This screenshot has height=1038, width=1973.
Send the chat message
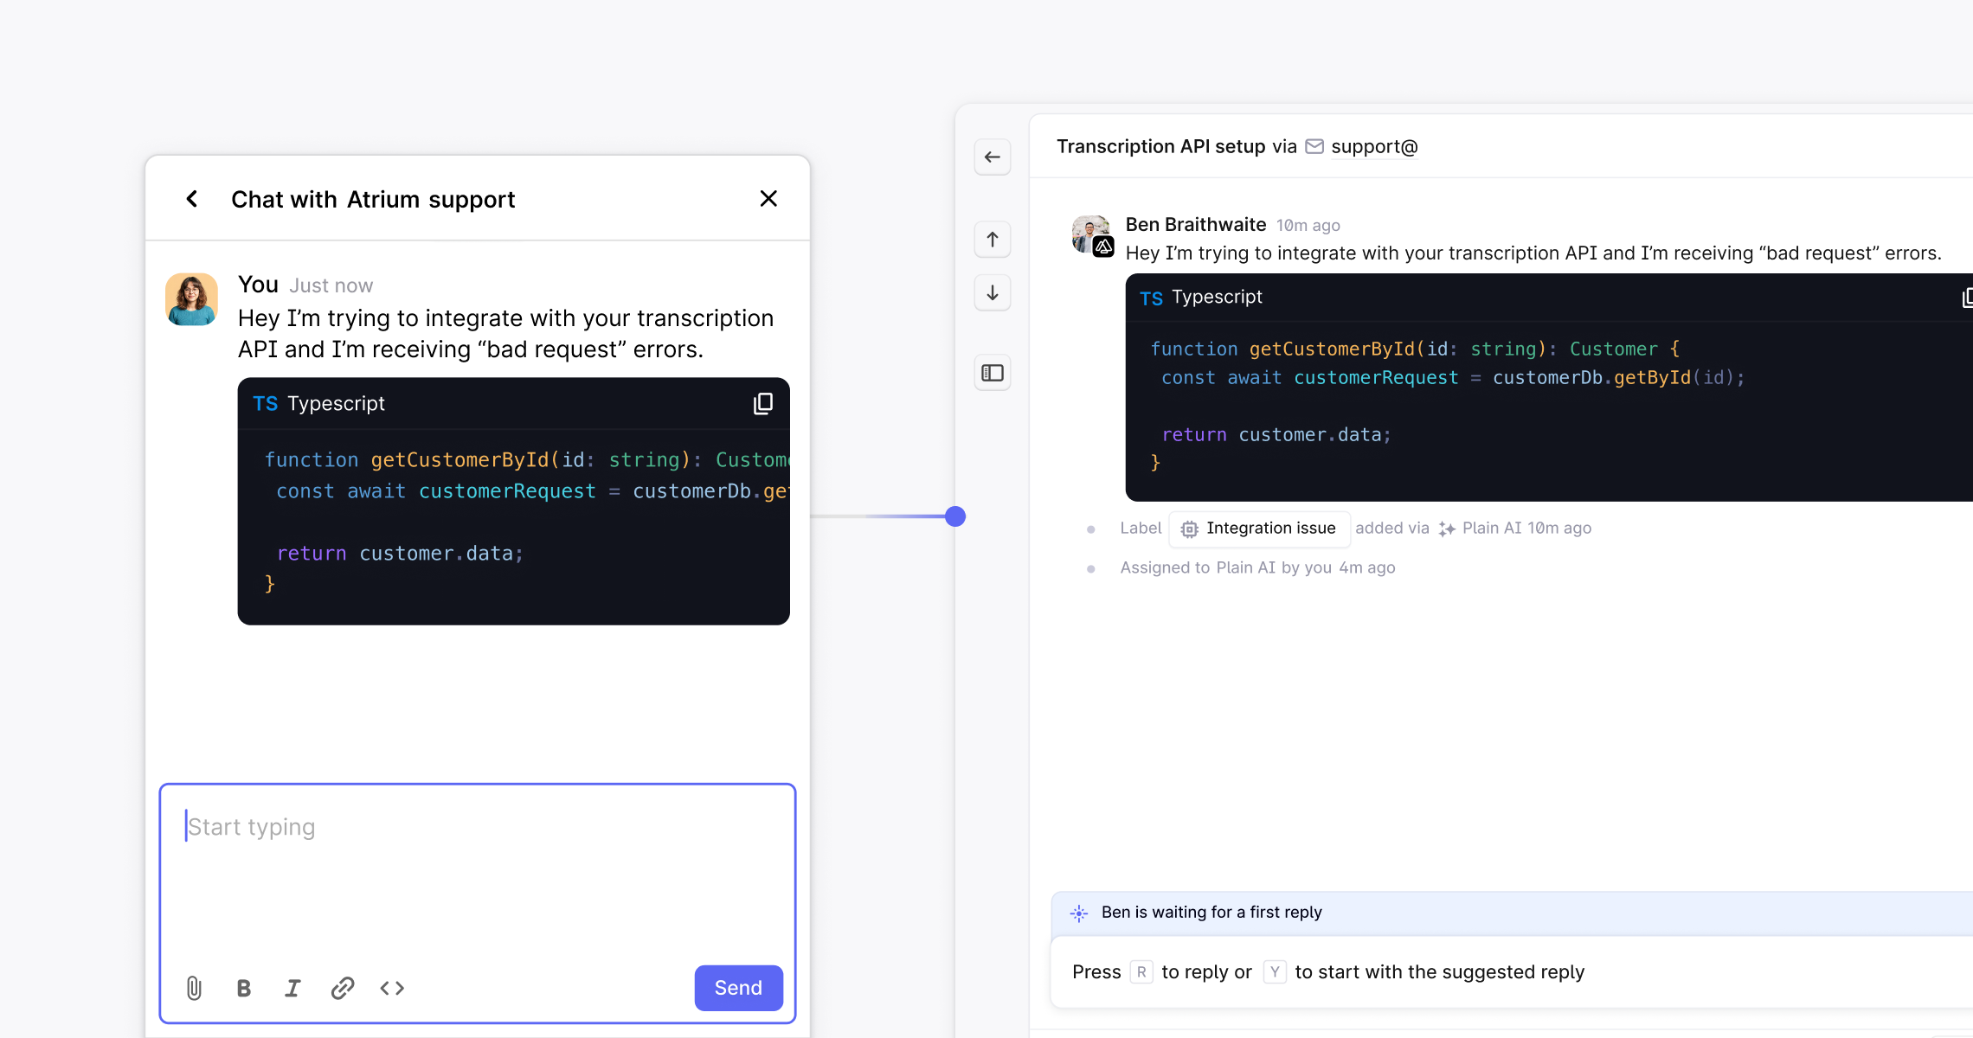[738, 988]
